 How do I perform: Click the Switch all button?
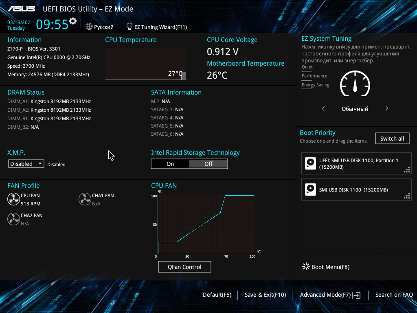(x=392, y=139)
